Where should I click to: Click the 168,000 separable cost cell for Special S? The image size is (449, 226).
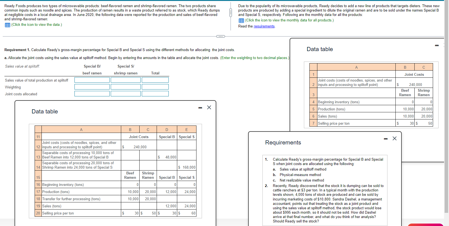coord(187,165)
